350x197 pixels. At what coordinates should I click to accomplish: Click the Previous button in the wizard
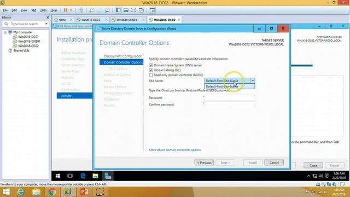(204, 163)
